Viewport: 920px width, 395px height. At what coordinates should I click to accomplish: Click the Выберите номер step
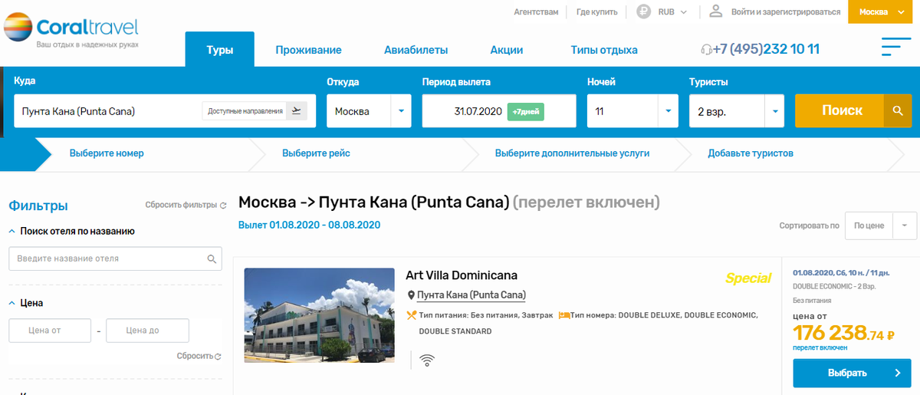click(107, 153)
